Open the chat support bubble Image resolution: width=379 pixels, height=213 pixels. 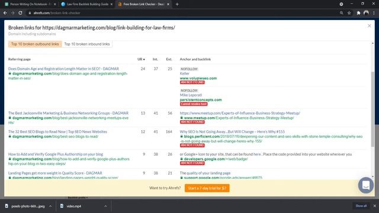coord(366,185)
